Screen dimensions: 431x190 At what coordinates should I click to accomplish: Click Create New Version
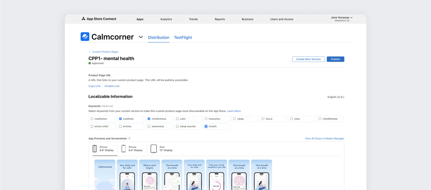click(308, 59)
